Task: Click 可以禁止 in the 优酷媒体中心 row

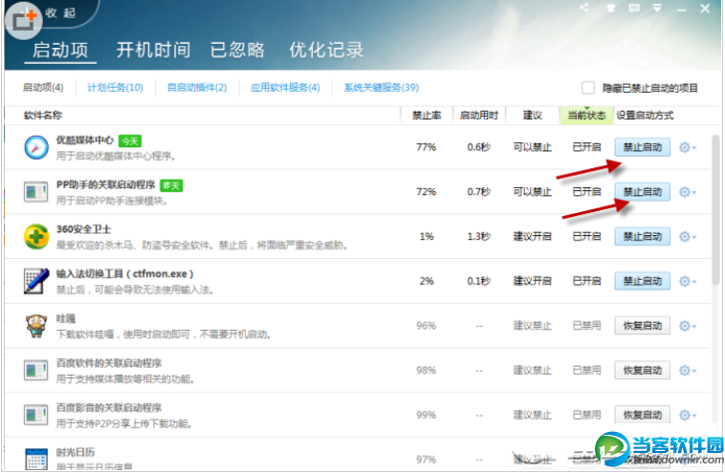Action: click(532, 147)
